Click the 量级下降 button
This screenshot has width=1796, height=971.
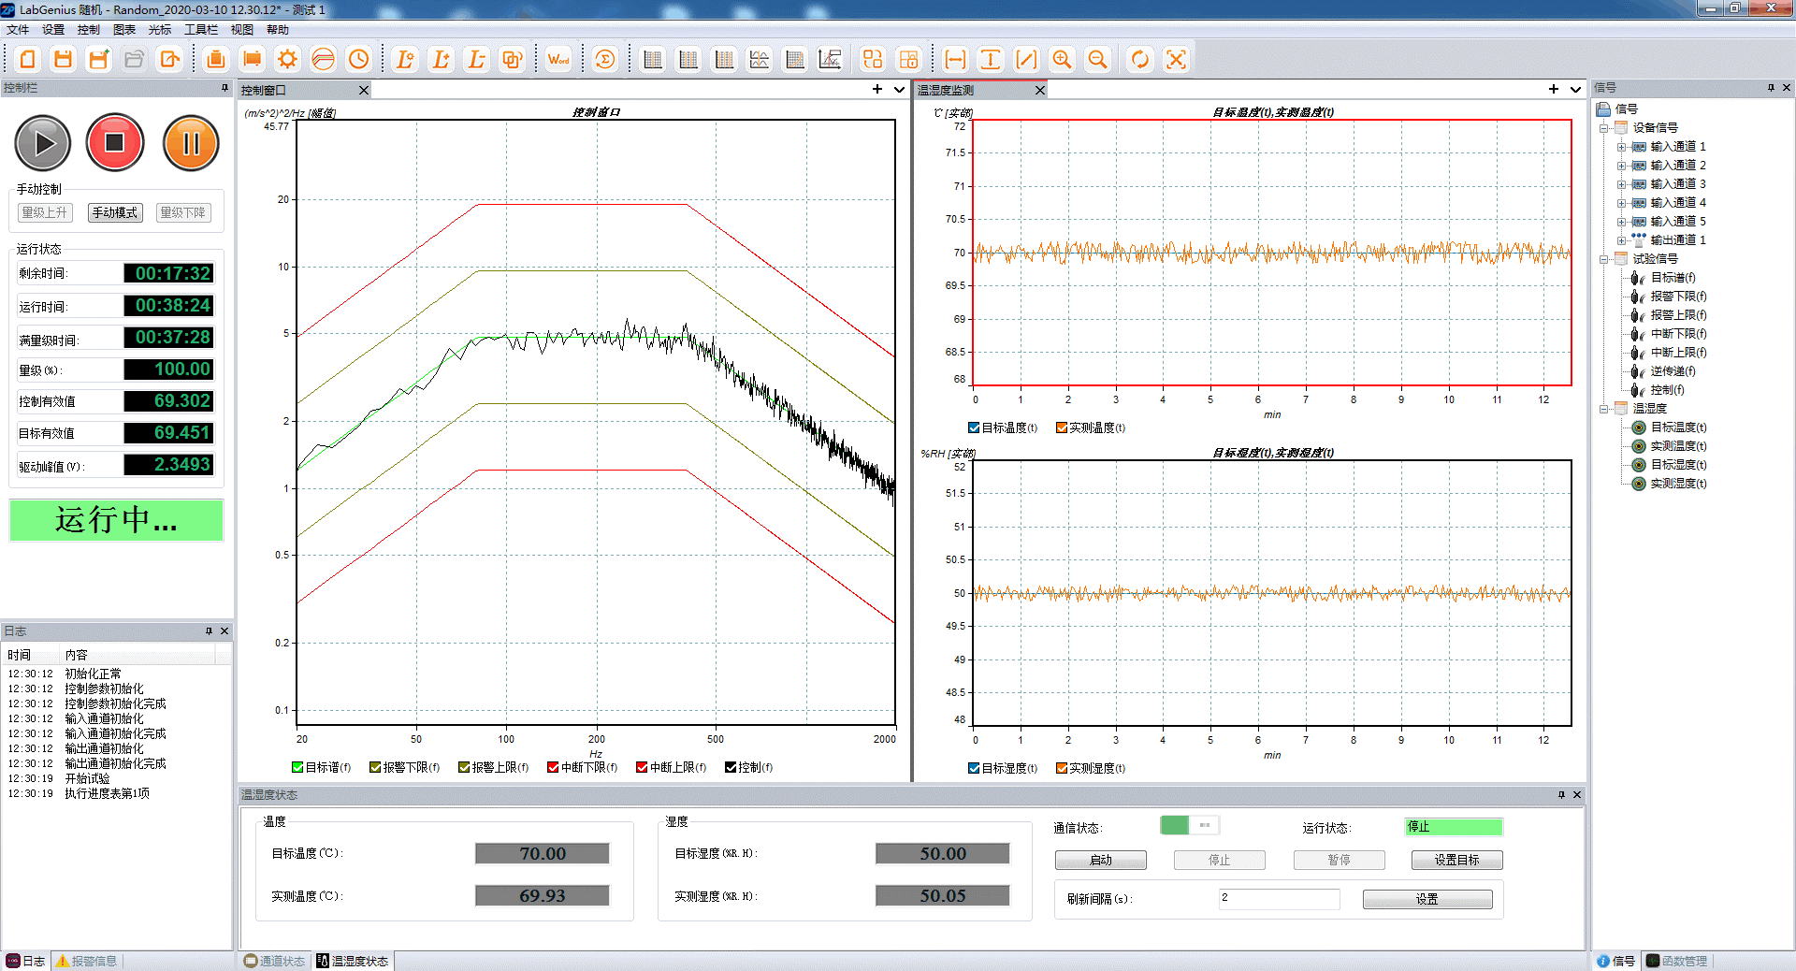[x=183, y=213]
